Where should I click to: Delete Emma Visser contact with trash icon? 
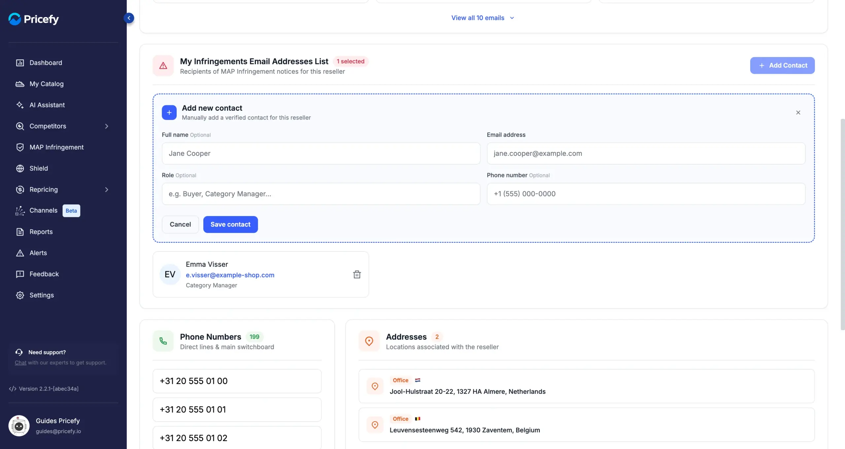point(357,274)
